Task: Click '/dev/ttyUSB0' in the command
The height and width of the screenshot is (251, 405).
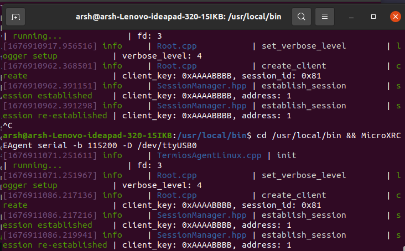Action: pos(167,145)
